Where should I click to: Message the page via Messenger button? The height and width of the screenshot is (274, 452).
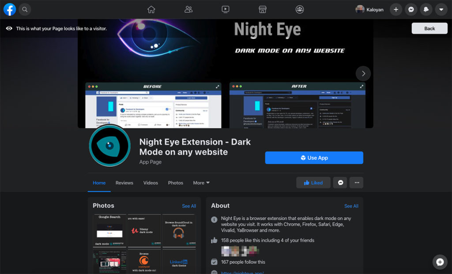340,183
